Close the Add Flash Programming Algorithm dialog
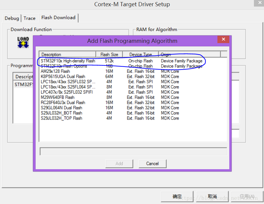The height and width of the screenshot is (204, 264). [223, 39]
